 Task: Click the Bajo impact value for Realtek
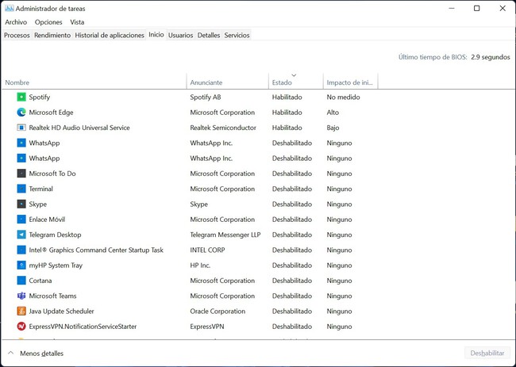coord(333,128)
